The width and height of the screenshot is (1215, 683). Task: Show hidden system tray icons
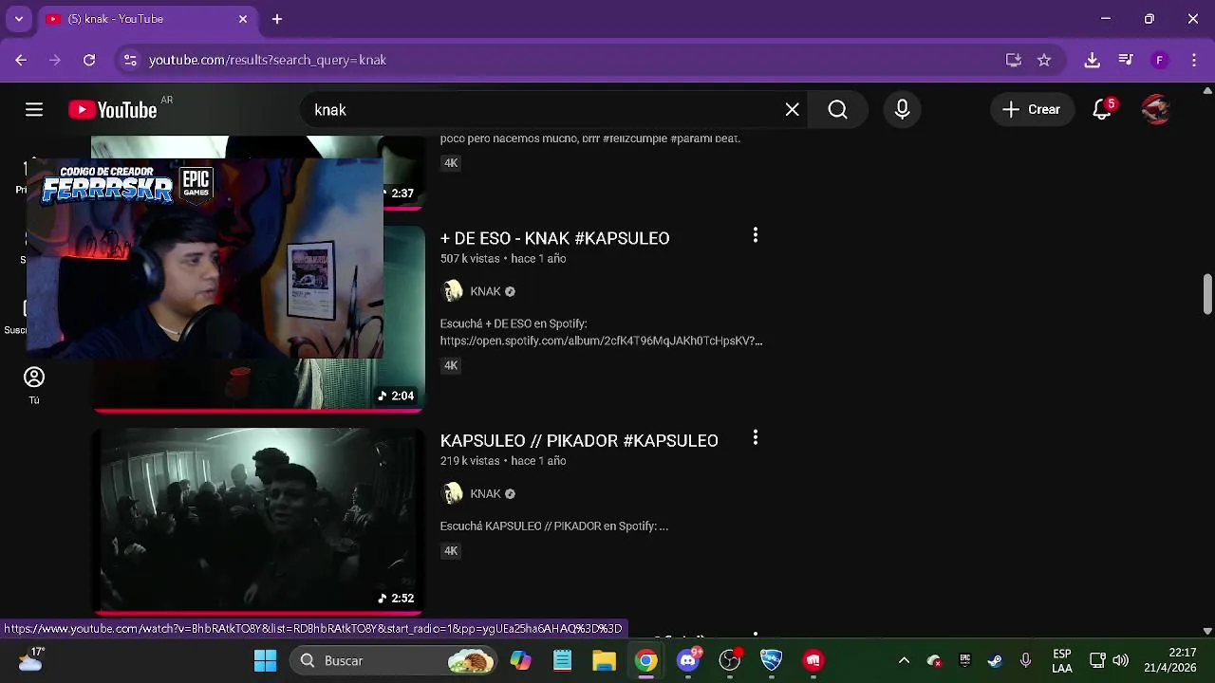pos(904,660)
